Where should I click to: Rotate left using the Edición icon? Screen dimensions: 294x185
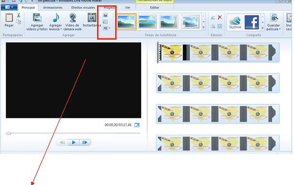point(213,18)
